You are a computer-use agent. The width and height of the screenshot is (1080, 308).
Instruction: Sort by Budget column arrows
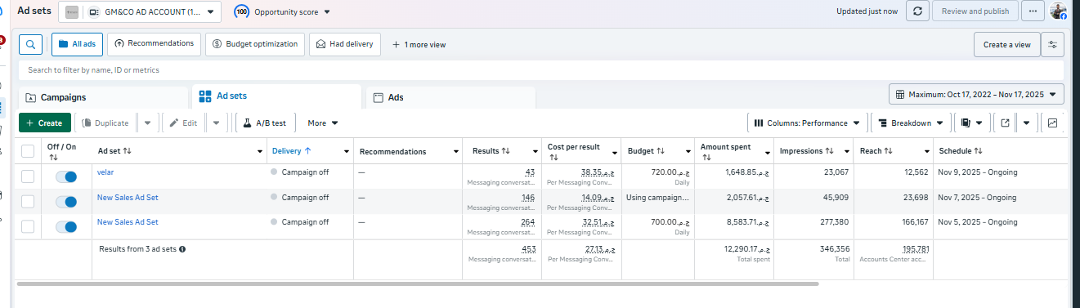(660, 151)
